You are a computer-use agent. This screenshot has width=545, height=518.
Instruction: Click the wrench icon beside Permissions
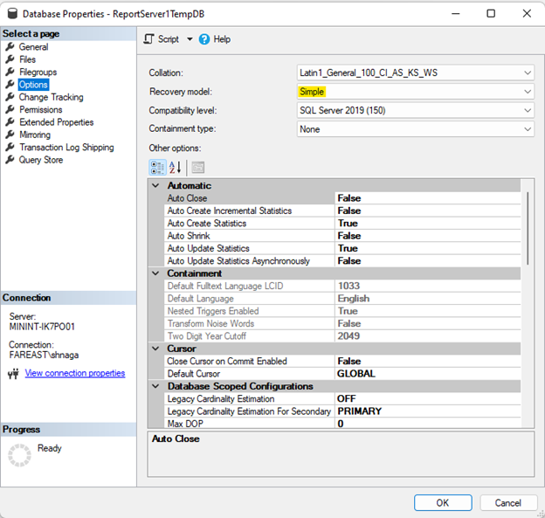point(10,109)
